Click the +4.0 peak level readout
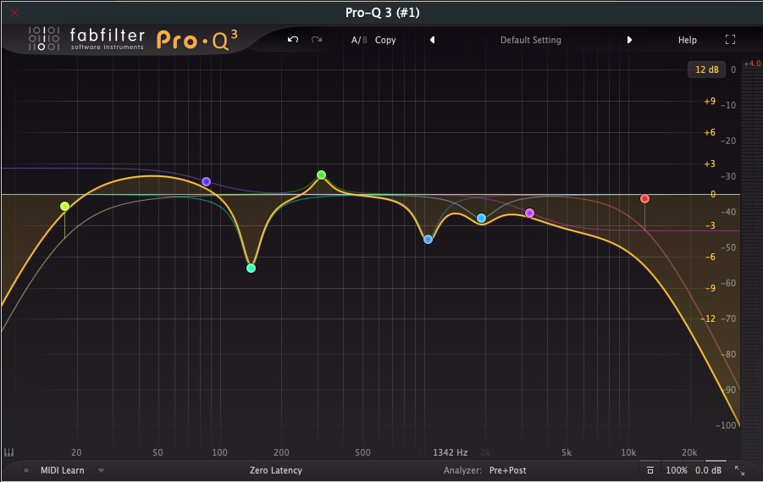 [752, 64]
